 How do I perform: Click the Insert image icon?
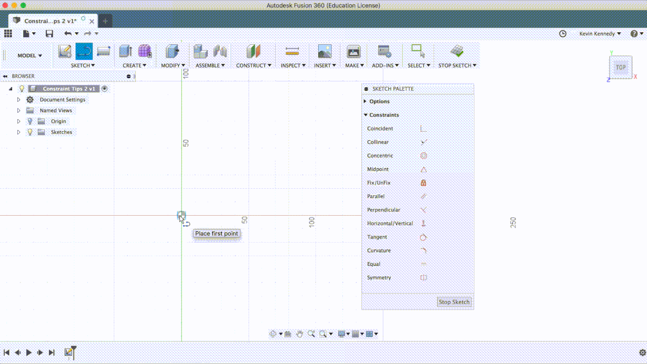click(325, 51)
